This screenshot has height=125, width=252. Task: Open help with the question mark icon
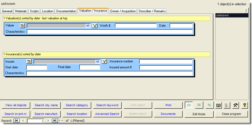pyautogui.click(x=244, y=105)
